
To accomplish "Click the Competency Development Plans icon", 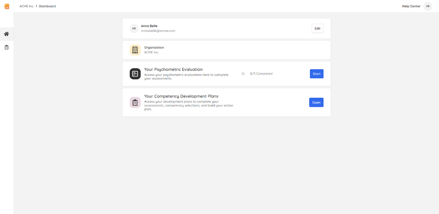I will point(135,102).
